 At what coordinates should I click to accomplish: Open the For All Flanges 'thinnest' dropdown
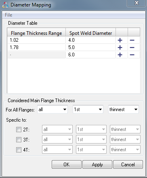pos(124,109)
